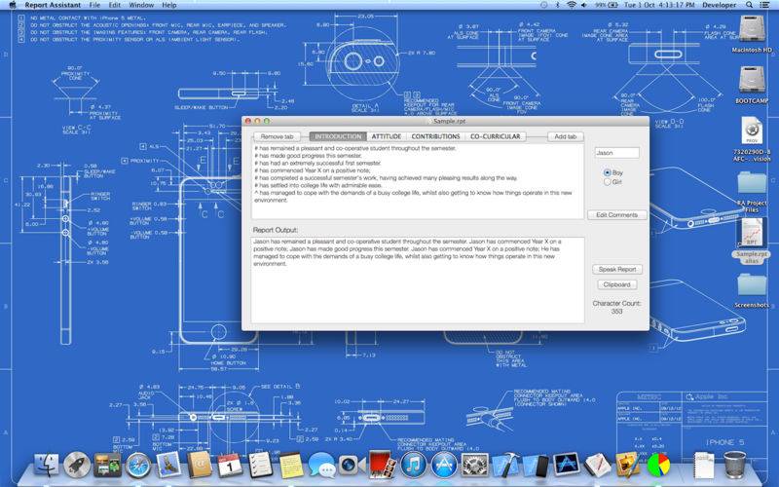The height and width of the screenshot is (487, 779).
Task: Open the Help menu
Action: [169, 5]
